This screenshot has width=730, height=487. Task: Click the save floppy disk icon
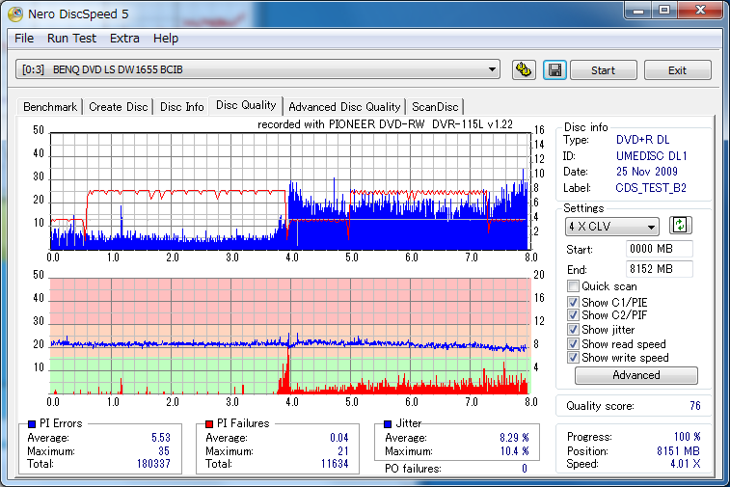pos(554,70)
